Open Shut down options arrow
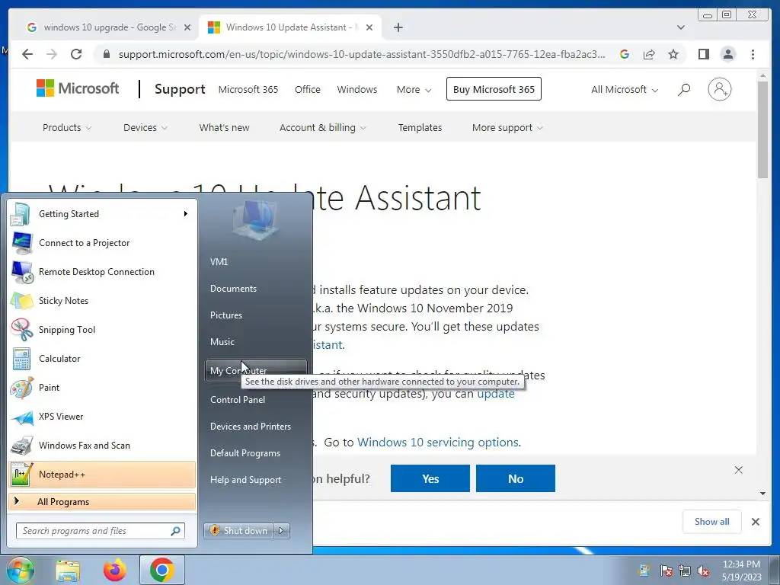Viewport: 780px width, 585px height. tap(282, 531)
